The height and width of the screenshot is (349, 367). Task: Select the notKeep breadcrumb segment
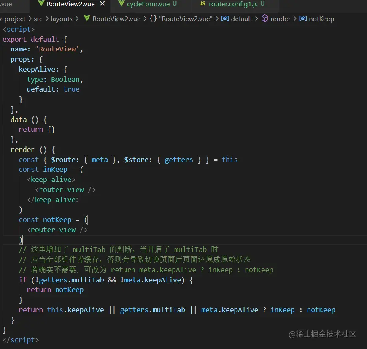tap(321, 19)
